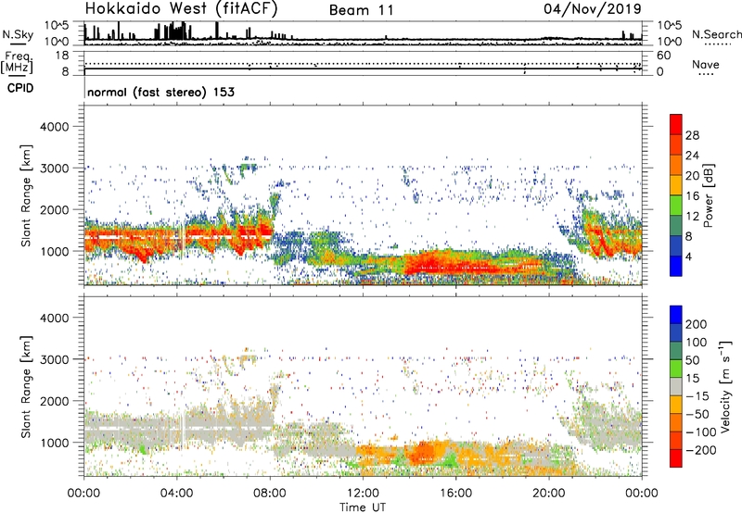The image size is (742, 513).
Task: Click the 'Velocity [m s-1]' colorbar label
Action: (x=724, y=386)
